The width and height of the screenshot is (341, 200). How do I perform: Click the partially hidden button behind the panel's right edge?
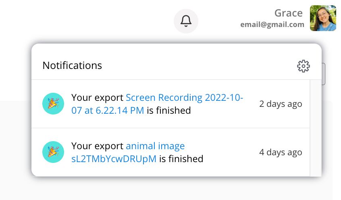coord(323,74)
